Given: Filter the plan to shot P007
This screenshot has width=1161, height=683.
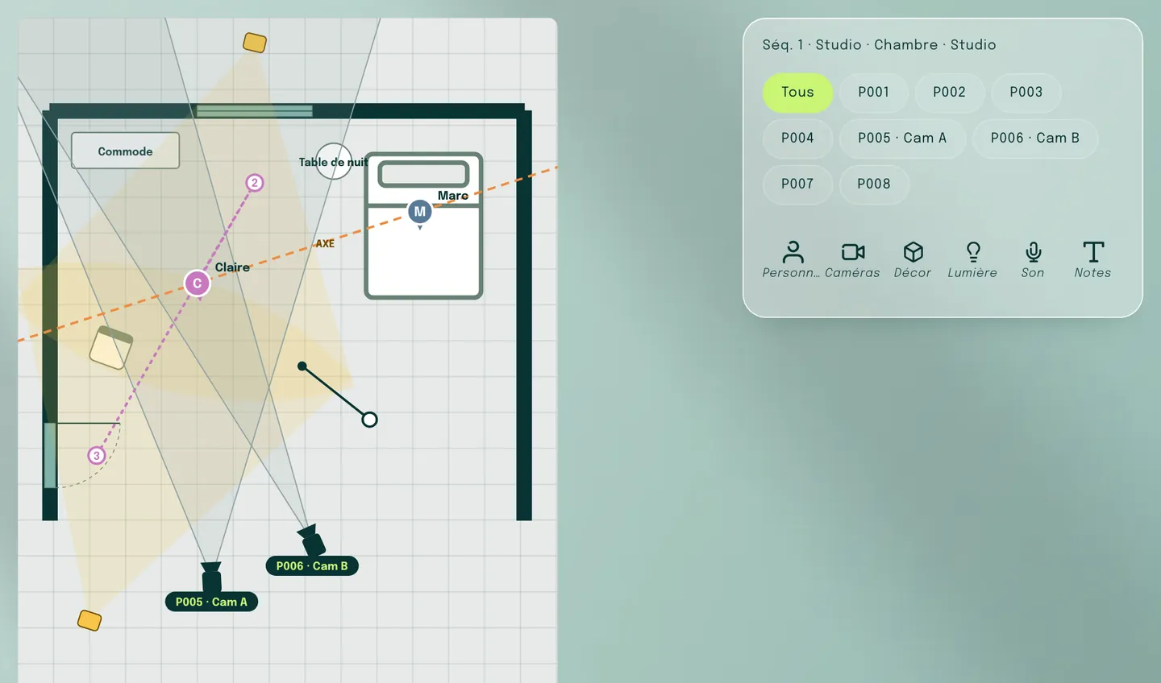Looking at the screenshot, I should pos(797,184).
